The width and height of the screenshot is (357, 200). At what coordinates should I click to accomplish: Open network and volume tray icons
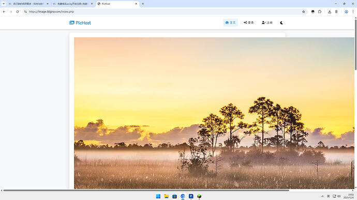(x=336, y=196)
